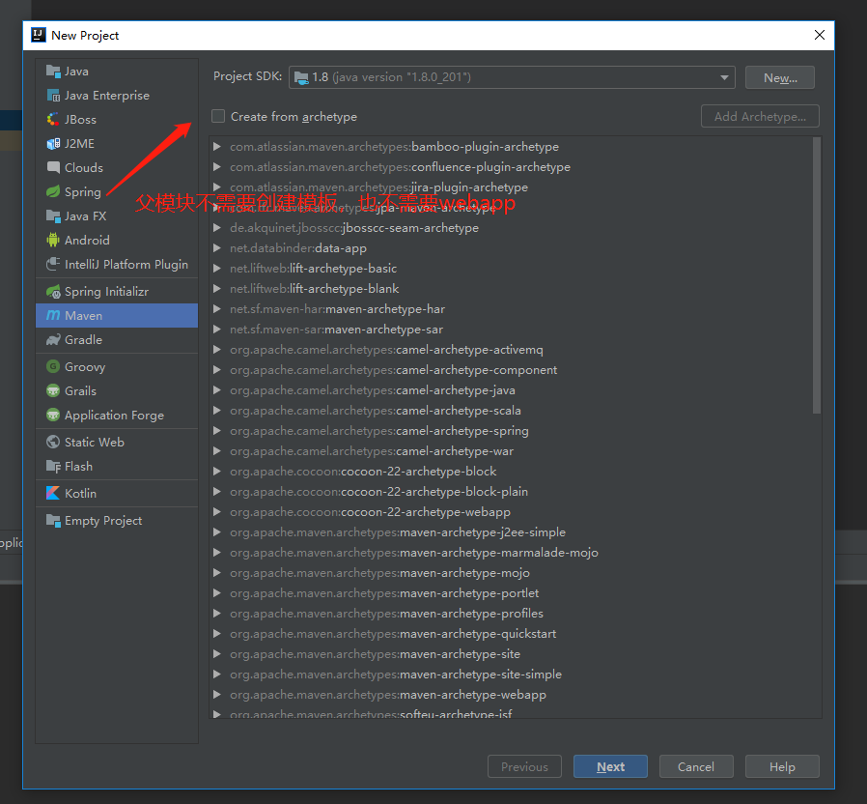Expand lift-archetype-basic entry
The height and width of the screenshot is (804, 867).
217,269
